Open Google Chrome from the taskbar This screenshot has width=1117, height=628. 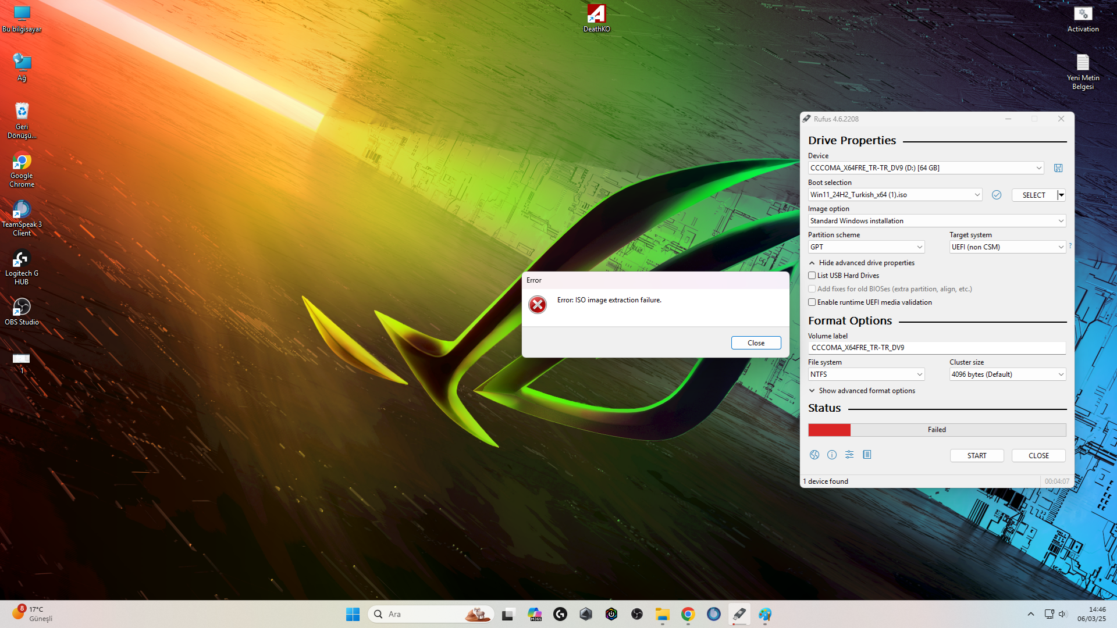coord(688,614)
